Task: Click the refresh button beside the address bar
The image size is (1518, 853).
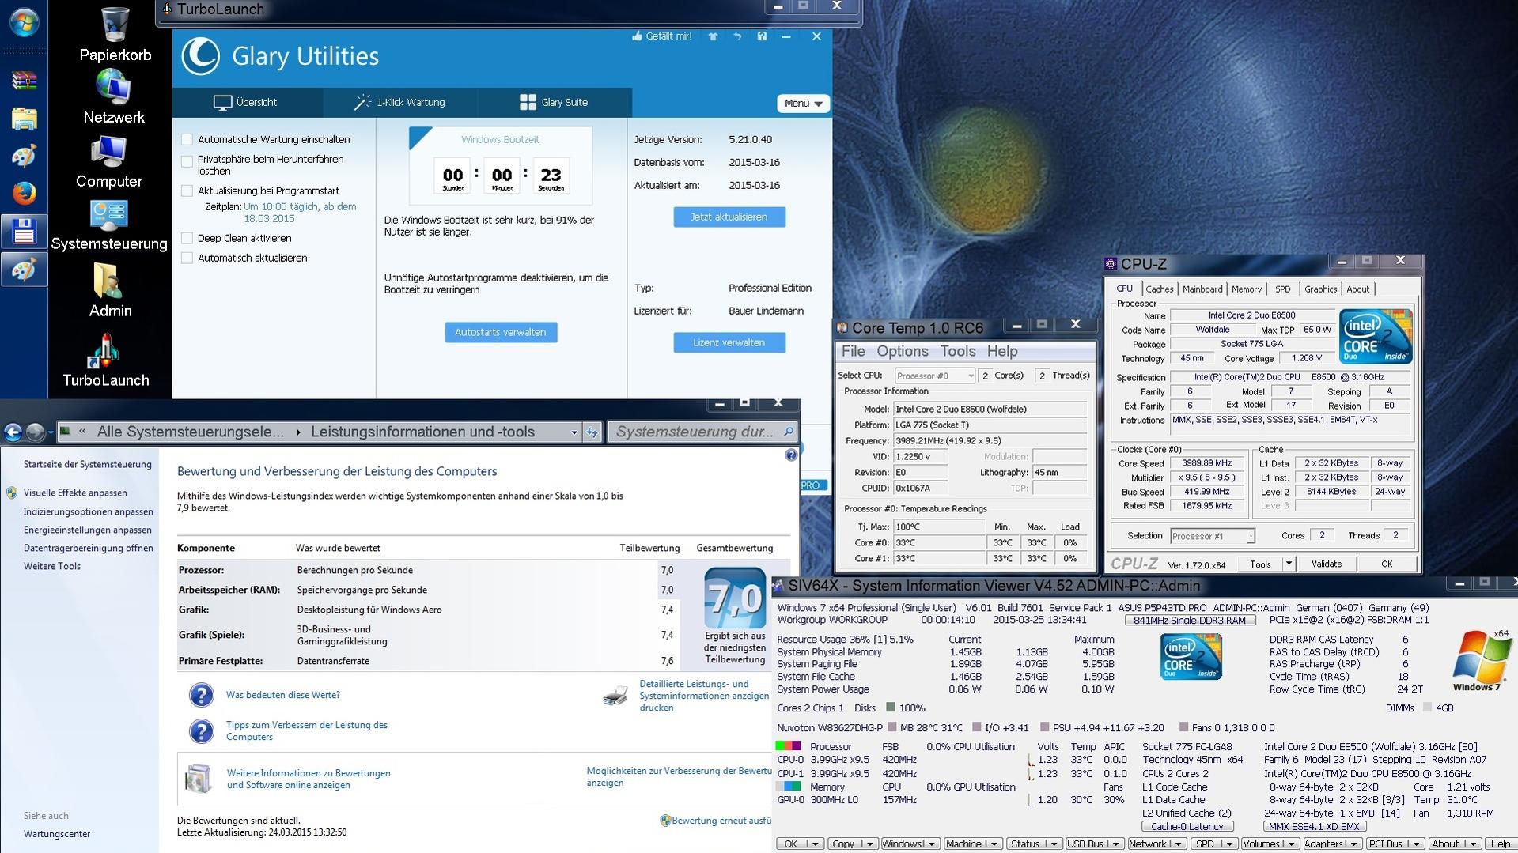Action: click(x=592, y=432)
